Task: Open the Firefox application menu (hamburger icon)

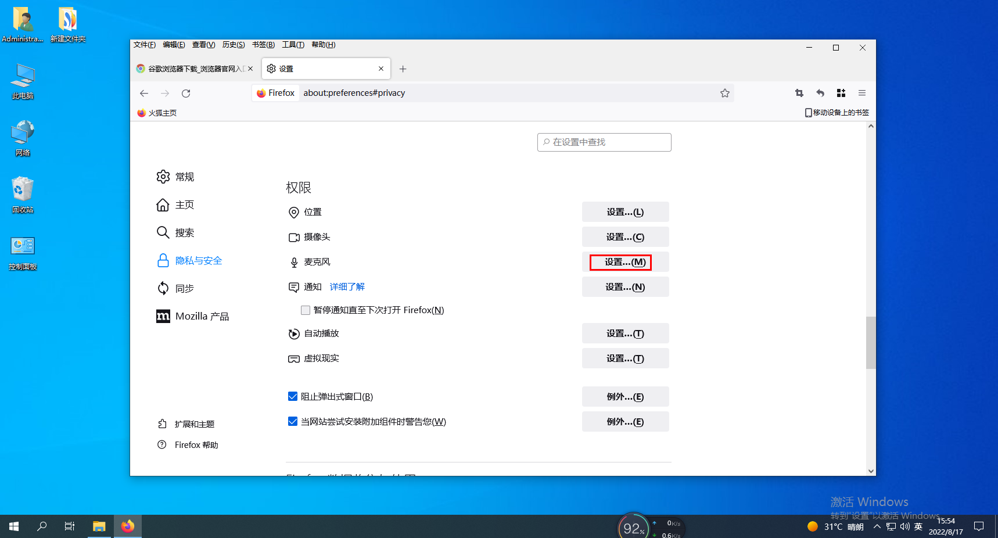Action: pyautogui.click(x=862, y=93)
